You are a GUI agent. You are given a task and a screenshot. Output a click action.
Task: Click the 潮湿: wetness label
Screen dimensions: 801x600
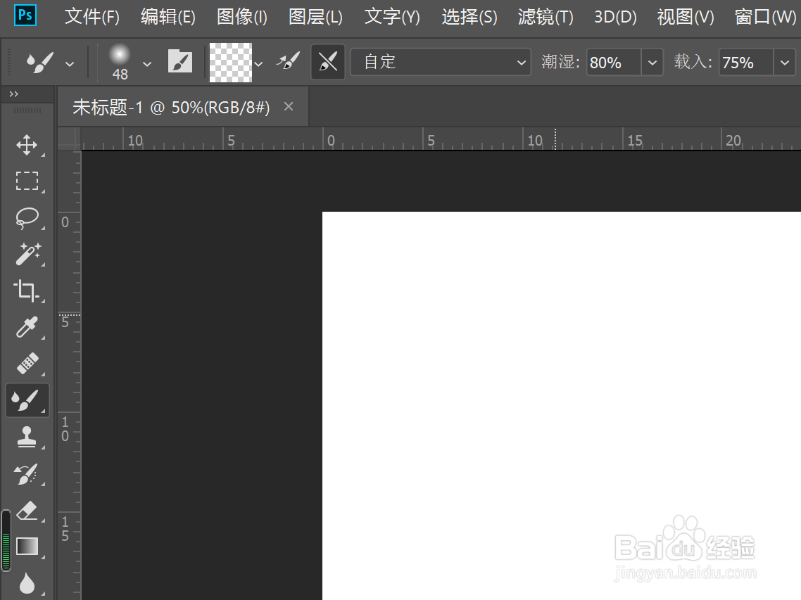tap(560, 63)
